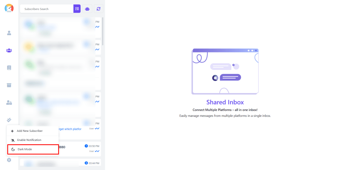Choose Add New Subscriber menu entry
Image resolution: width=343 pixels, height=170 pixels.
click(x=33, y=131)
